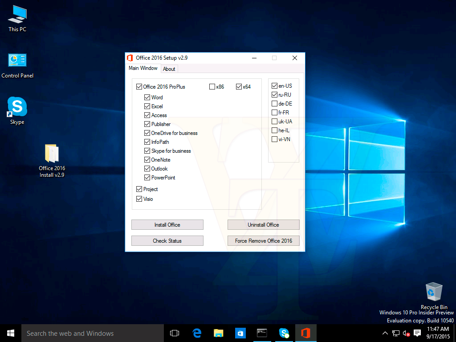
Task: Click the Search the web and Windows box
Action: pos(93,333)
